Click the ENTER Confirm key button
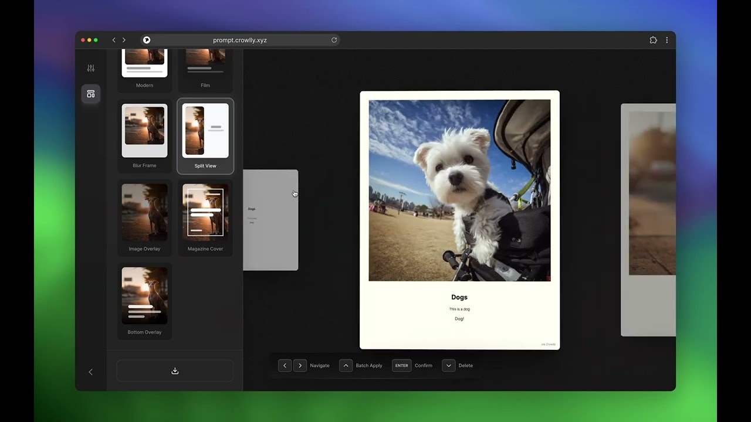This screenshot has height=422, width=751. click(401, 365)
